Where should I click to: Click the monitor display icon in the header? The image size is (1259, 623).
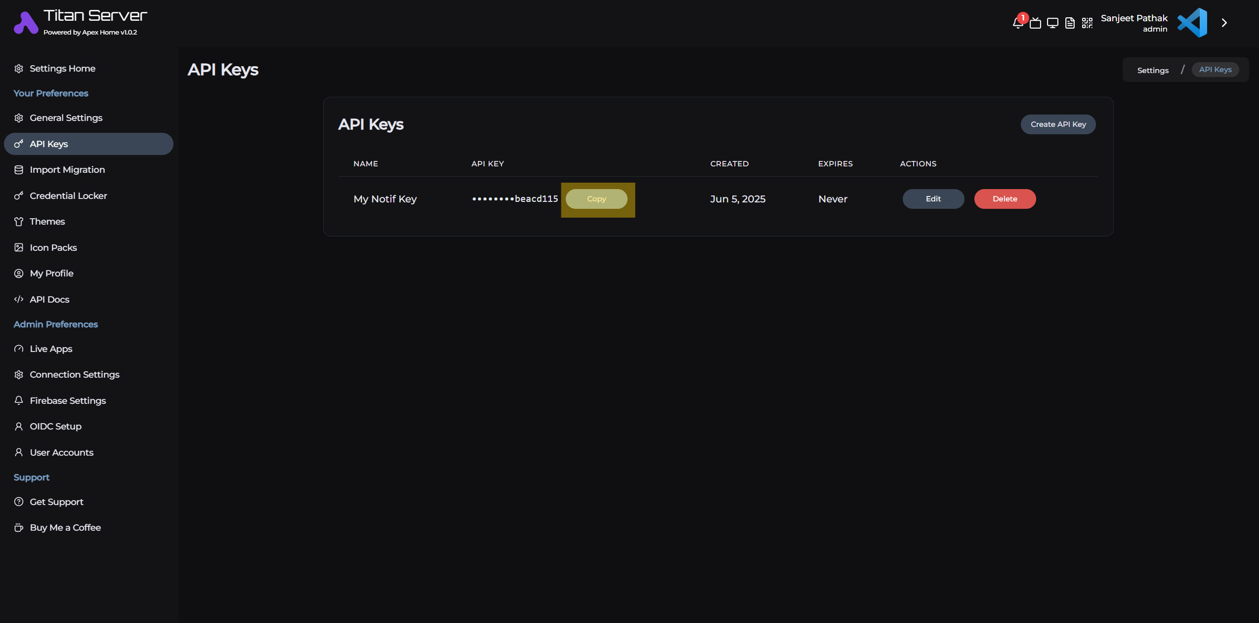(x=1053, y=23)
